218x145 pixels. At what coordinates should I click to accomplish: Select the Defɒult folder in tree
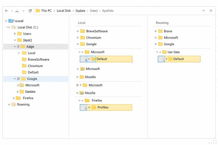tap(33, 72)
